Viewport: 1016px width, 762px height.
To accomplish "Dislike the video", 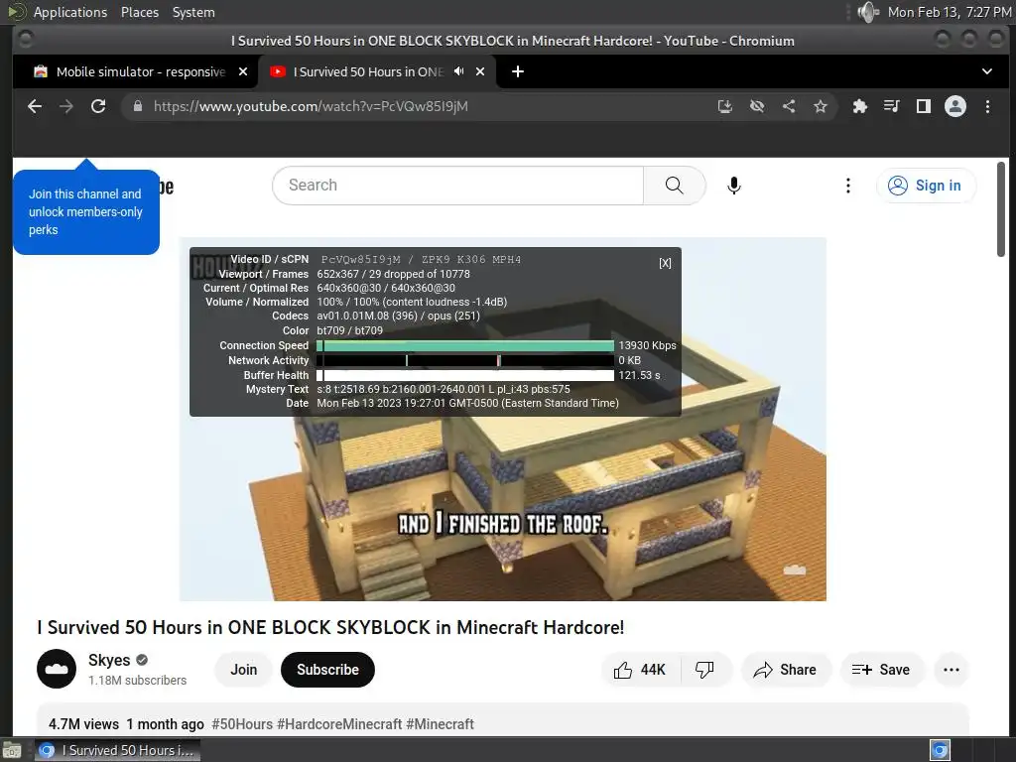I will tap(705, 670).
